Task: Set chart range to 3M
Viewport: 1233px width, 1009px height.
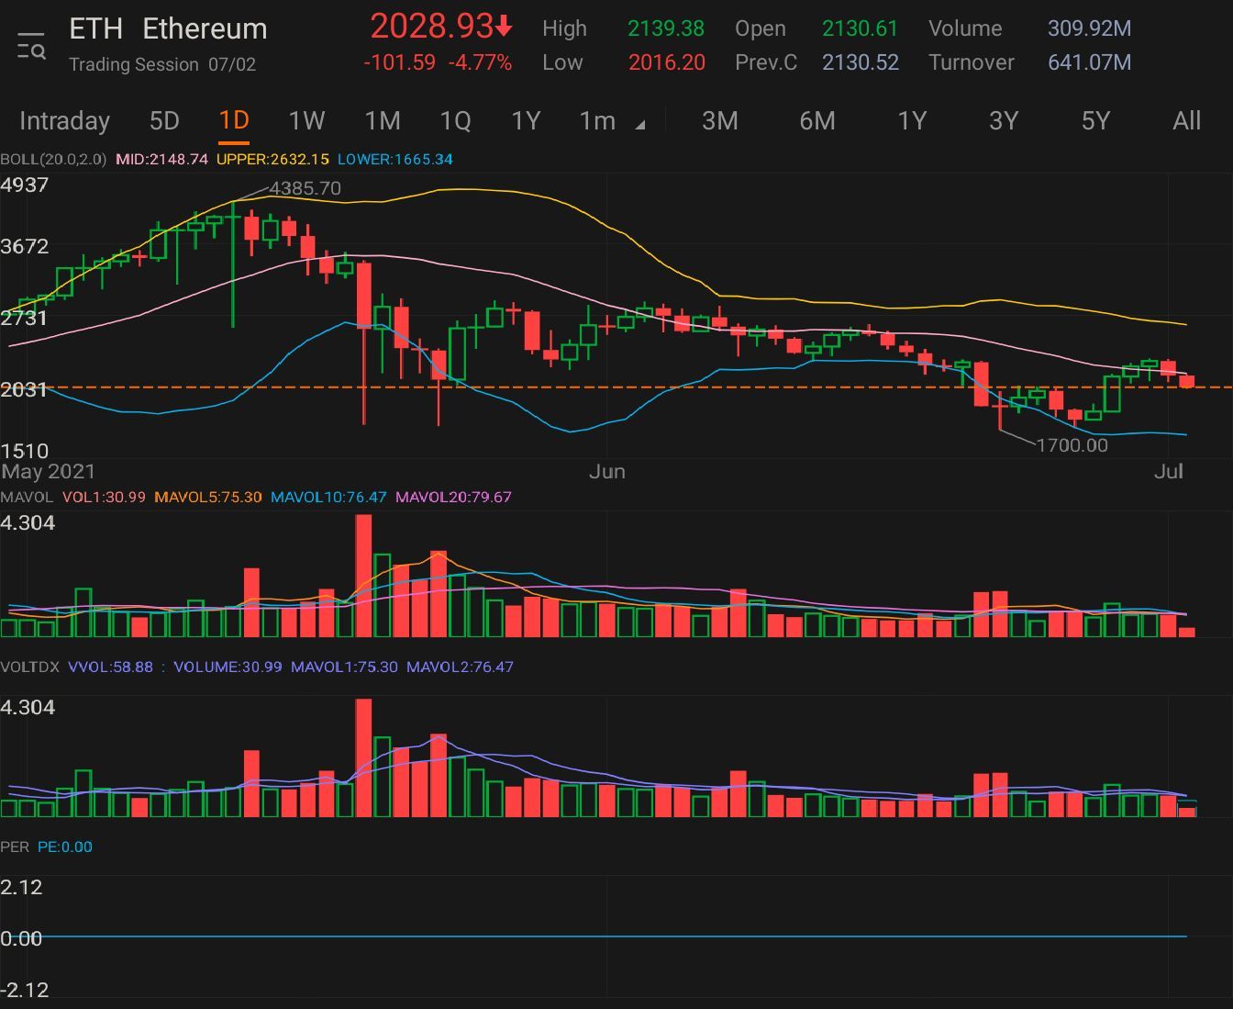Action: (720, 121)
